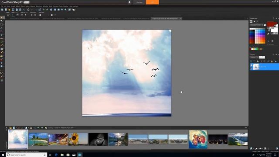Open the Sort by Folder dropdown

click(x=57, y=128)
